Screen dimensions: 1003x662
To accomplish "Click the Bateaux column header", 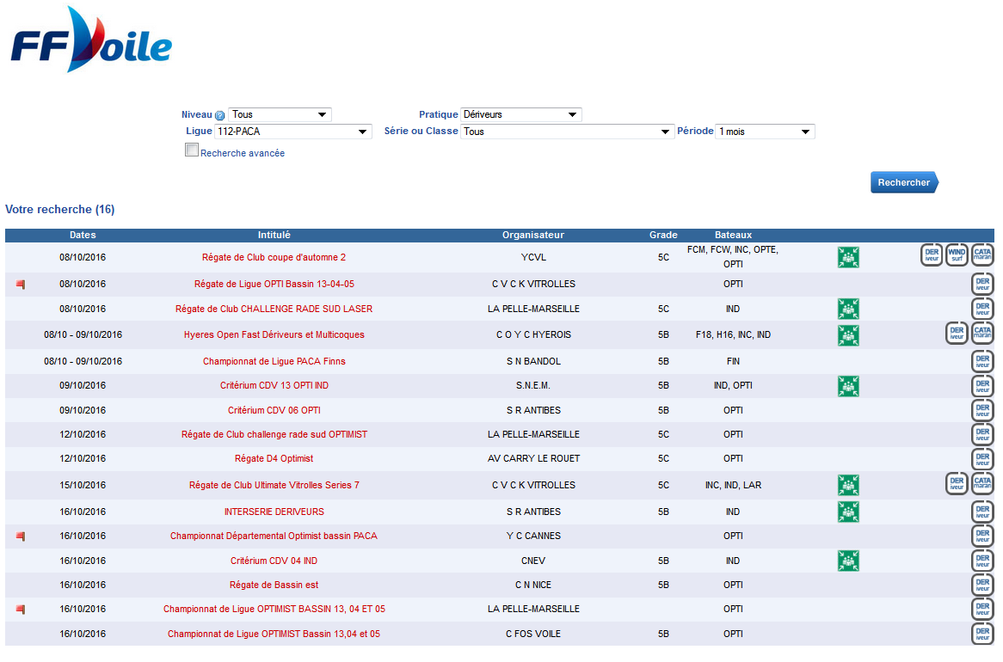I will (x=733, y=236).
